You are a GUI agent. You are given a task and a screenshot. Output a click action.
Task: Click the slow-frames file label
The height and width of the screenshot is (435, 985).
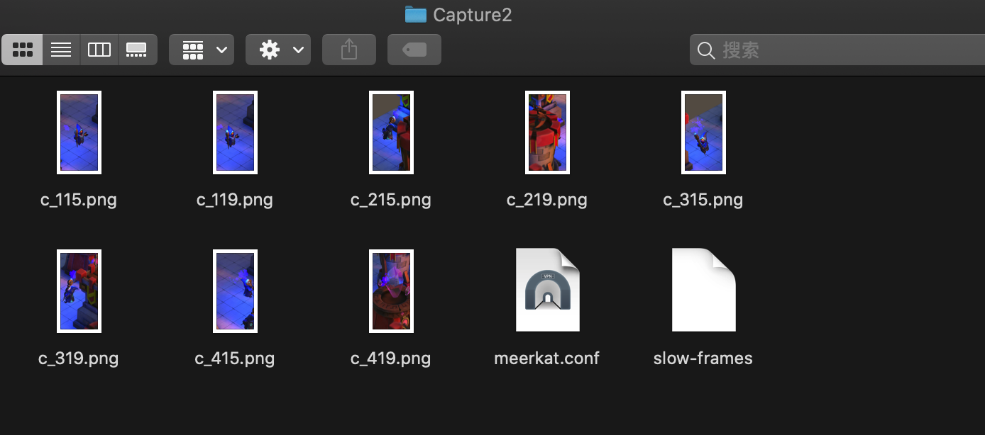click(x=703, y=358)
